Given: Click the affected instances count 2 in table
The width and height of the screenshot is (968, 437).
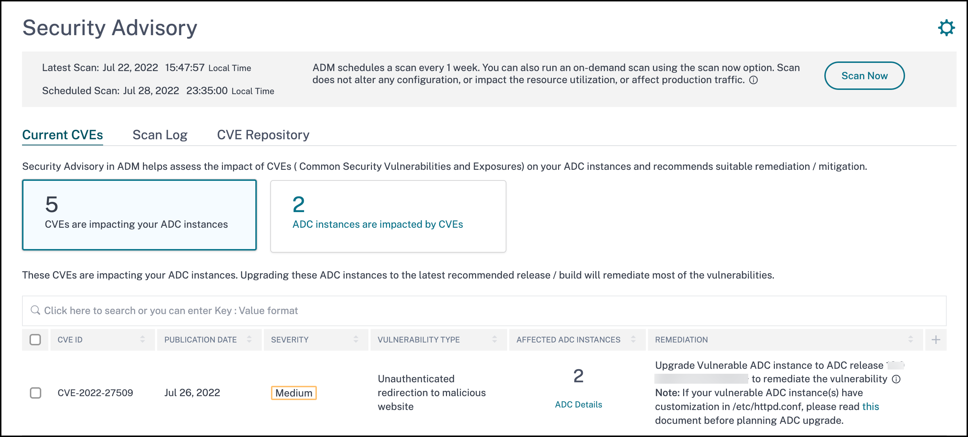Looking at the screenshot, I should tap(578, 376).
